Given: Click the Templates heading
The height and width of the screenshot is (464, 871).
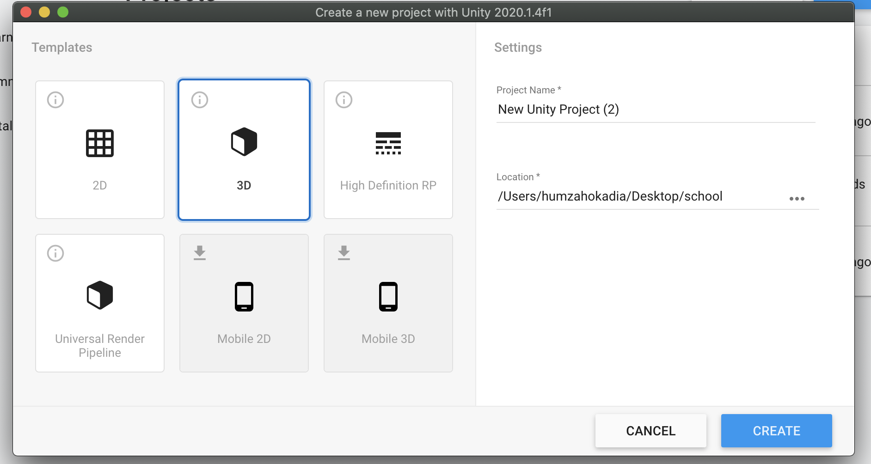Looking at the screenshot, I should [x=62, y=48].
